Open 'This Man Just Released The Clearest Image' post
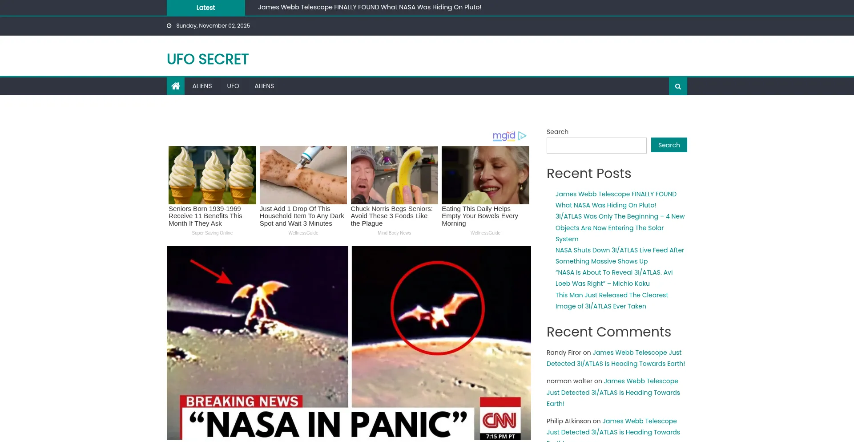Viewport: 854px width, 442px height. pos(612,300)
